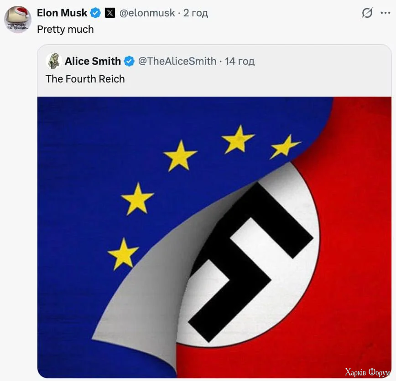This screenshot has height=381, width=396.
Task: Open the Elon Musk display name link
Action: coord(62,13)
